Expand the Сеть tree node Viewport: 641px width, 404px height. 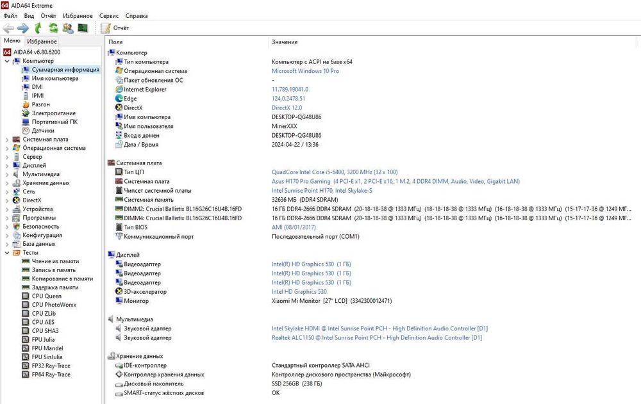point(7,191)
